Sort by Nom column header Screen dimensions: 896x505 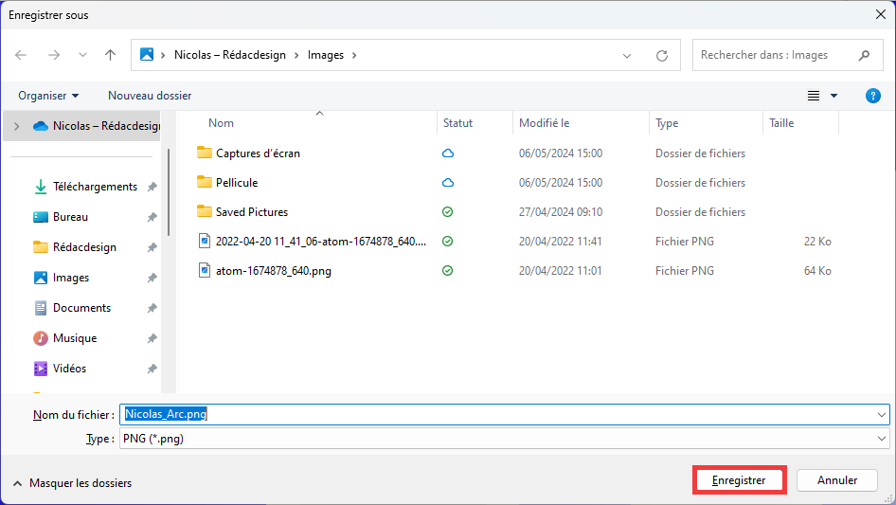click(x=221, y=123)
